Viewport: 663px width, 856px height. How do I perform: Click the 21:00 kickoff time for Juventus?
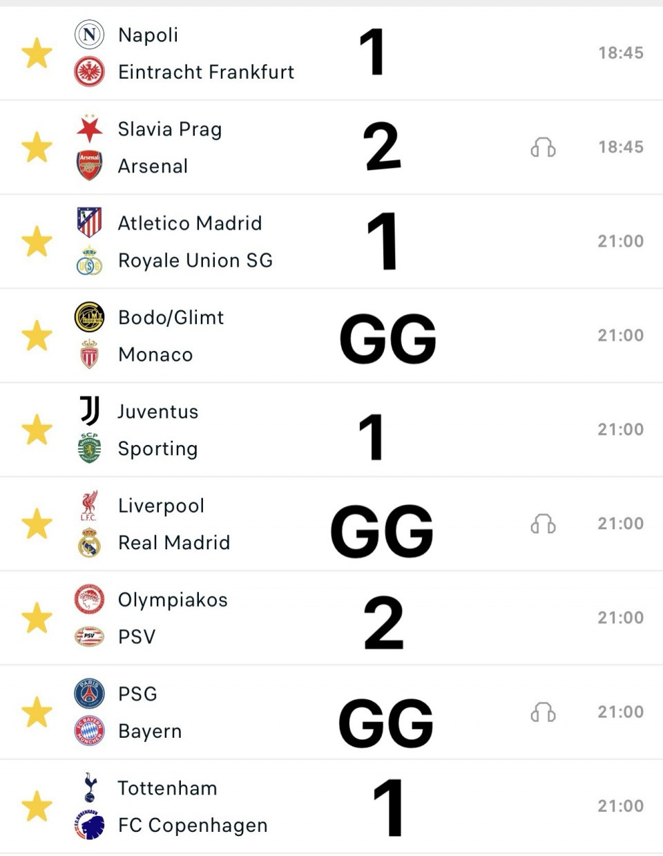620,430
